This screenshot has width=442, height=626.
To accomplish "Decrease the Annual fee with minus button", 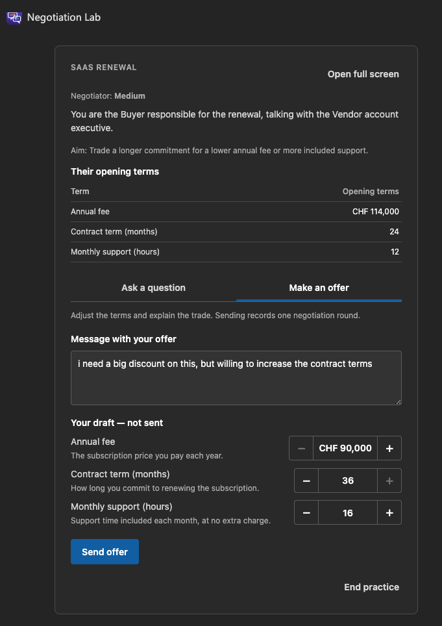I will 301,448.
